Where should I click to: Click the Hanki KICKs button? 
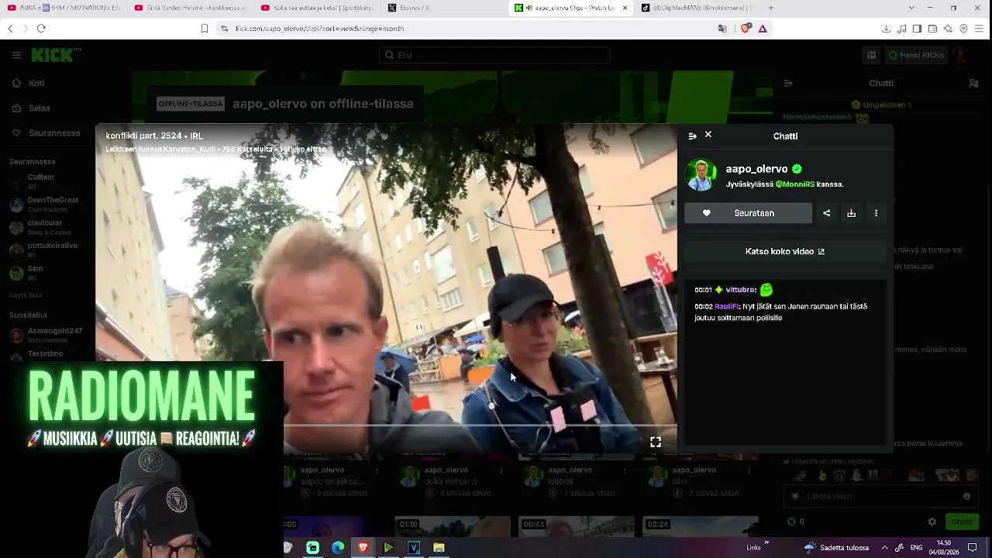(916, 55)
